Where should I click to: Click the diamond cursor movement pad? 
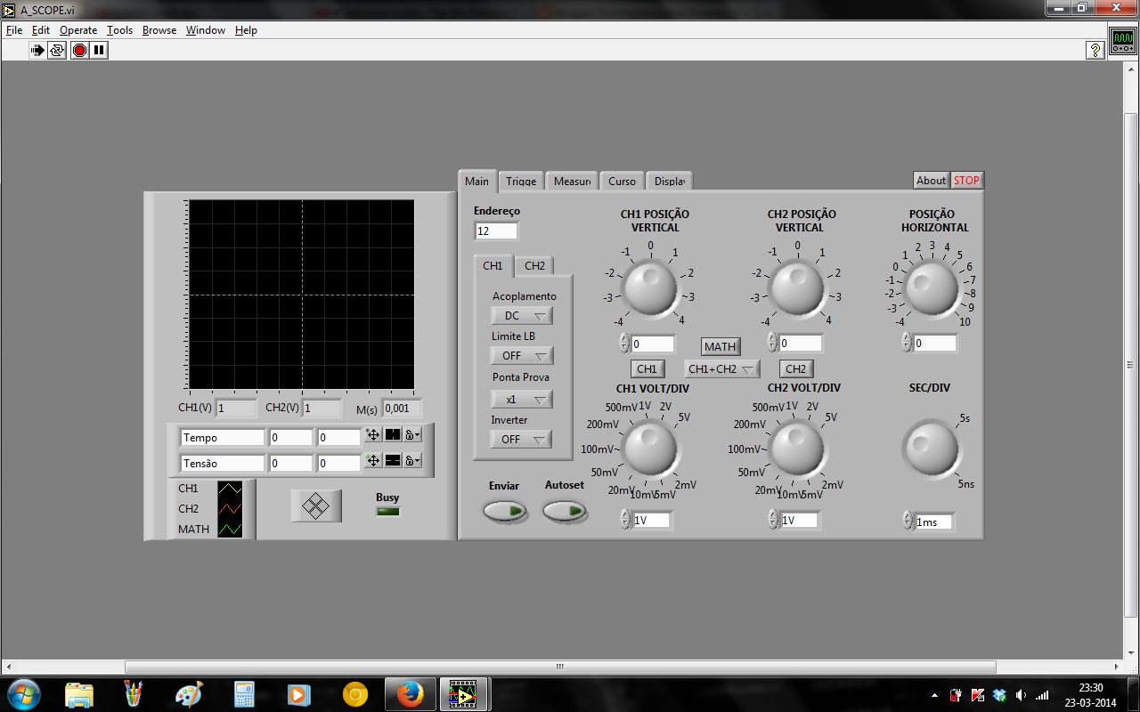click(316, 506)
